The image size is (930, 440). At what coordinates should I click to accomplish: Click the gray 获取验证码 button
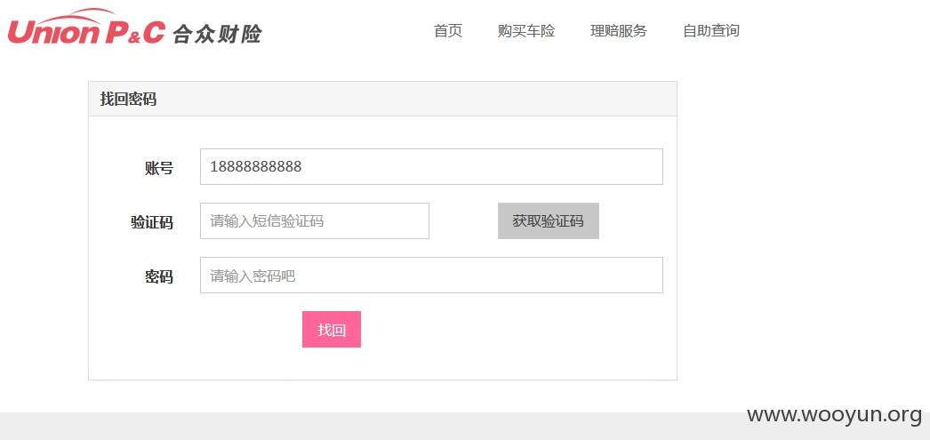pos(548,221)
